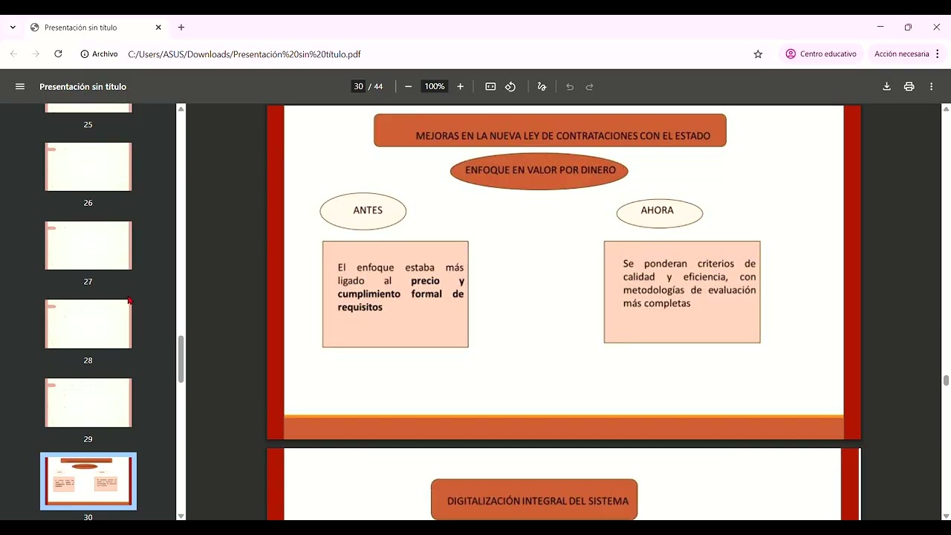Reload the current page
The image size is (951, 535).
pyautogui.click(x=58, y=54)
